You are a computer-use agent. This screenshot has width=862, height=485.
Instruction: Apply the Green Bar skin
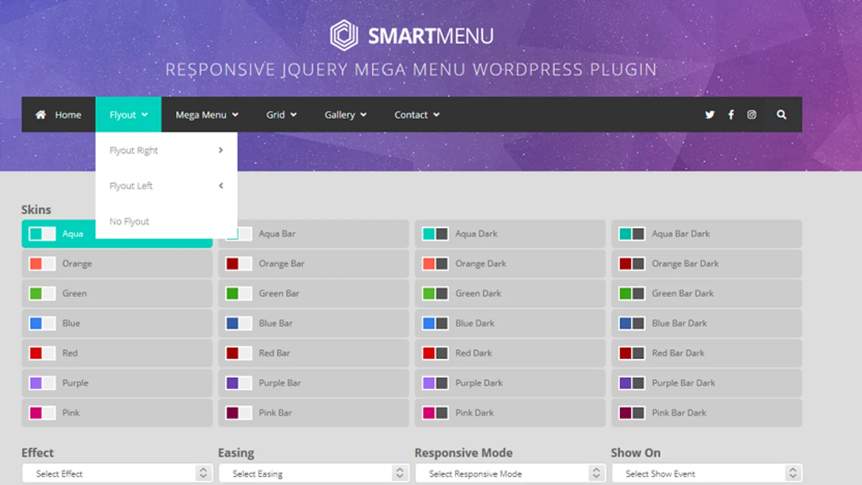pyautogui.click(x=314, y=293)
